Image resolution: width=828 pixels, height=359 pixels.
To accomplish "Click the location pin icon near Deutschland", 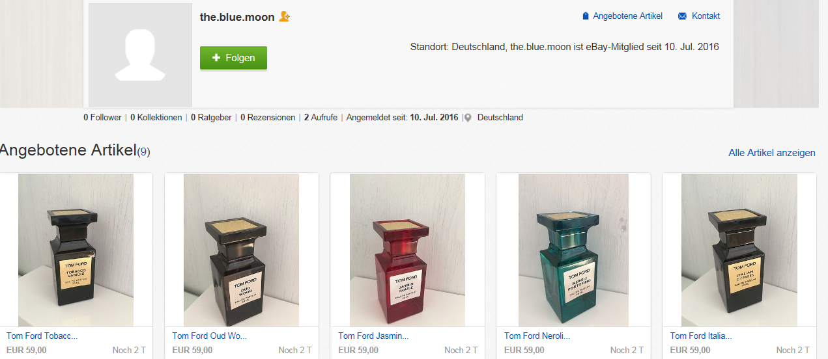I will [x=468, y=118].
